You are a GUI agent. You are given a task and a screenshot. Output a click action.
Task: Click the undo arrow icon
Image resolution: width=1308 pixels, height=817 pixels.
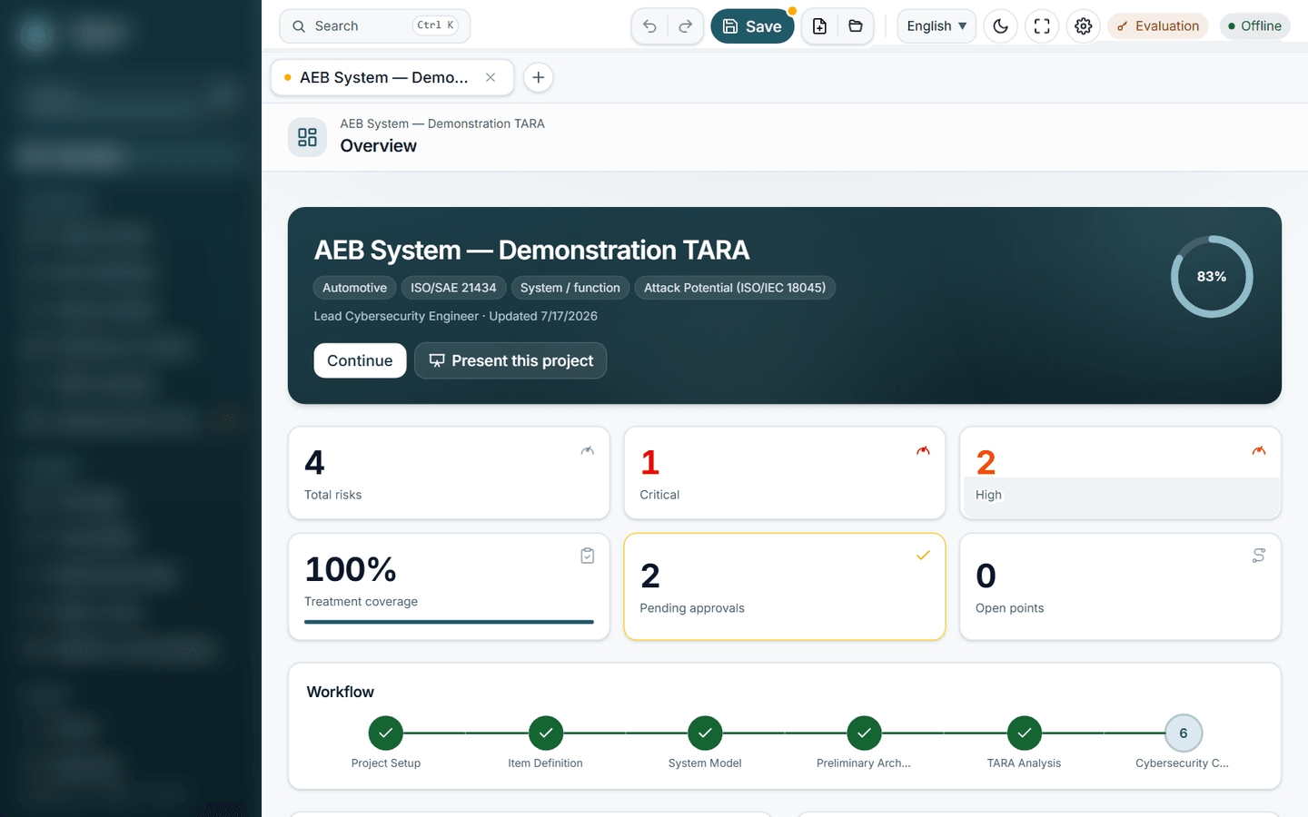(x=649, y=26)
